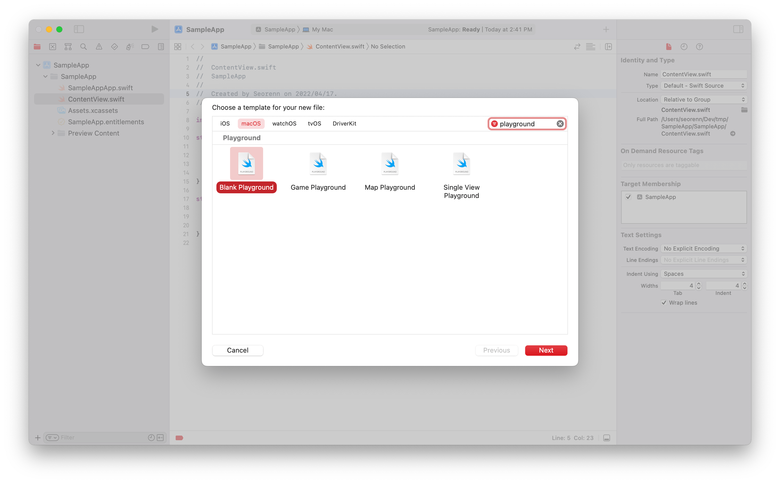
Task: Toggle the Wrap lines checkbox
Action: coord(664,303)
